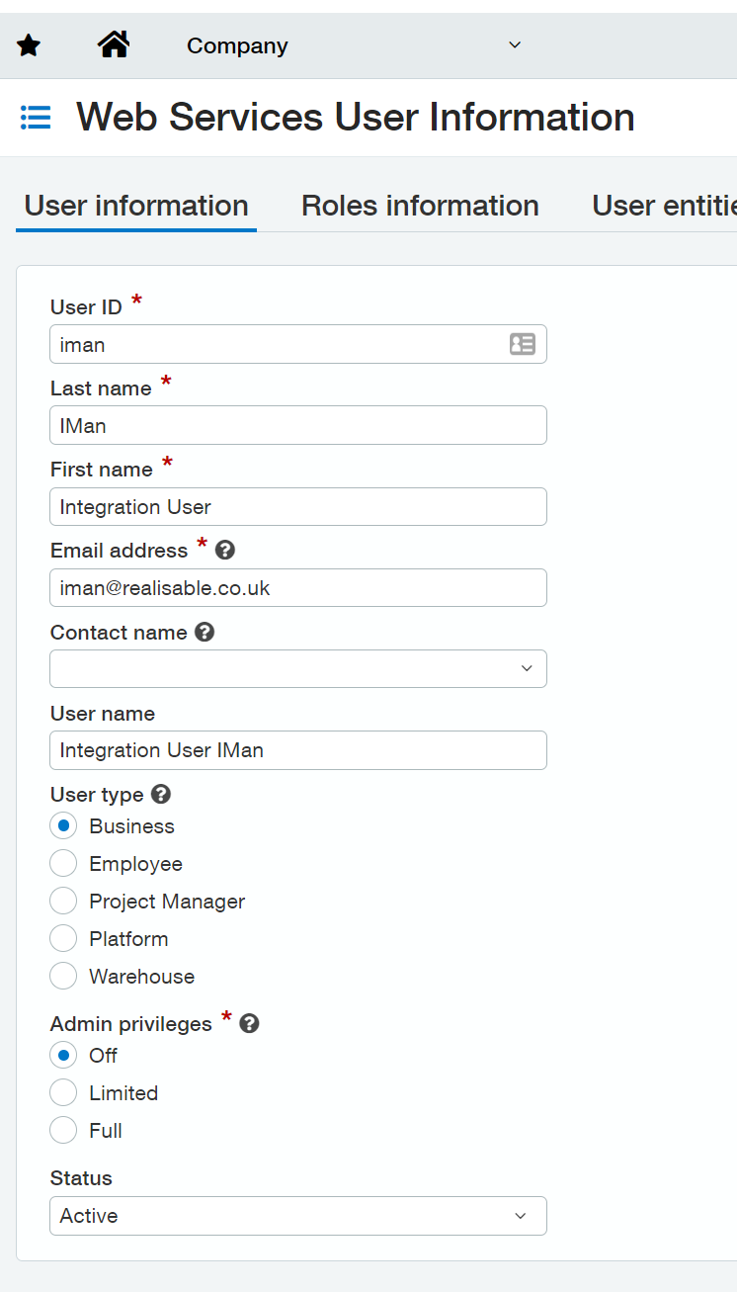
Task: Click the contact card icon in User ID
Action: 522,344
